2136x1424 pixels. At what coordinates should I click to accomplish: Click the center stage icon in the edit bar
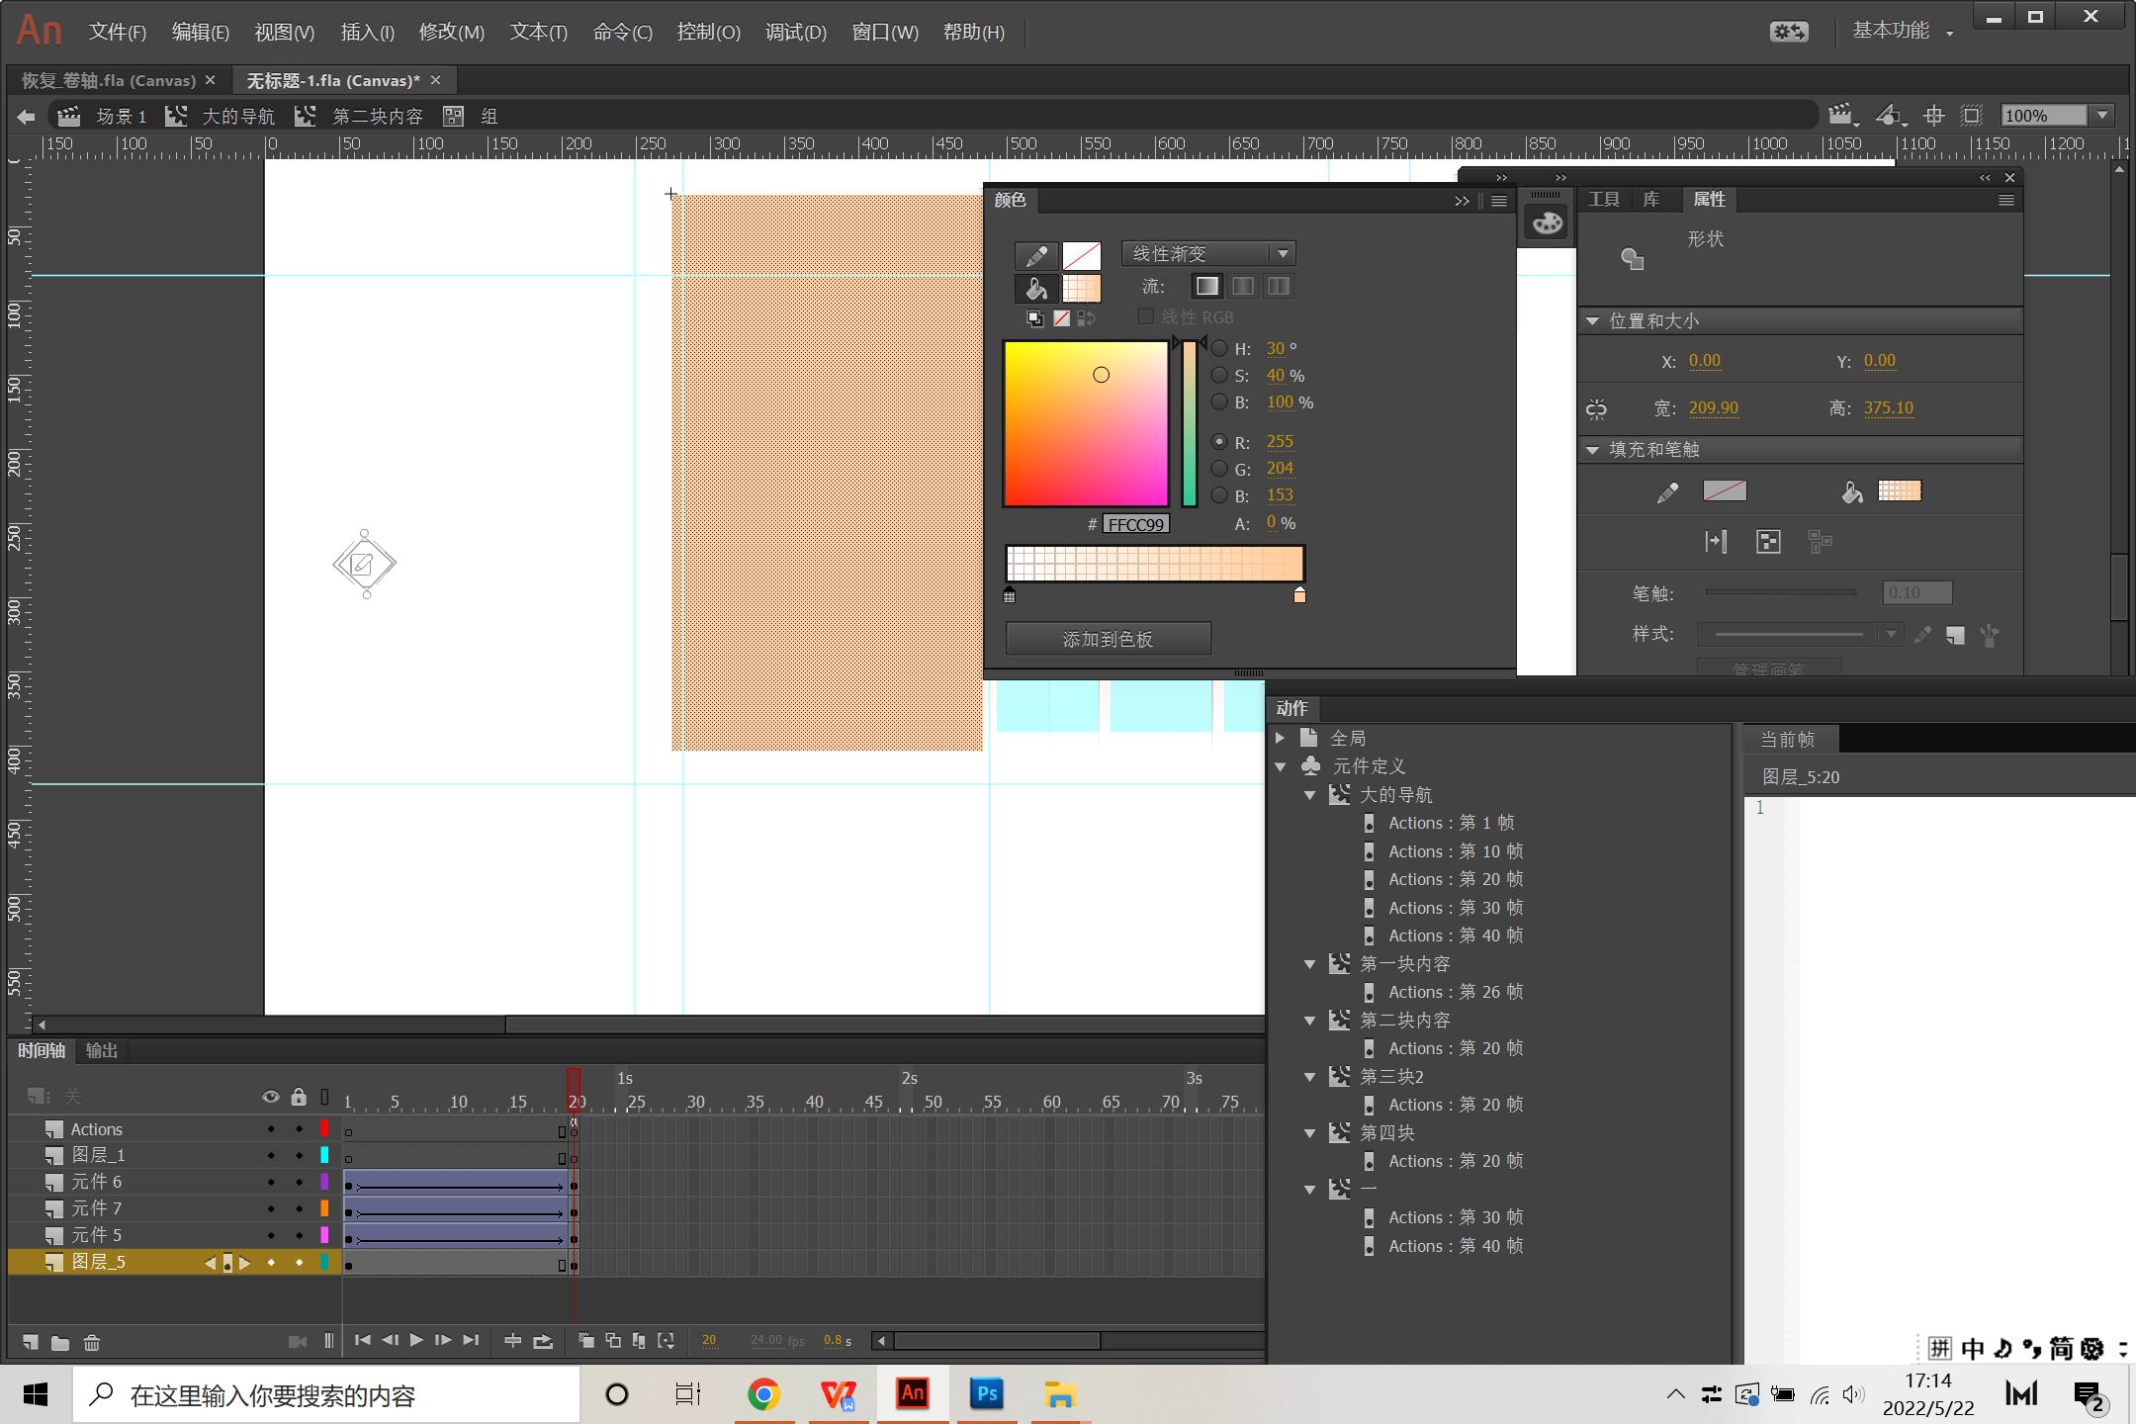tap(1933, 116)
